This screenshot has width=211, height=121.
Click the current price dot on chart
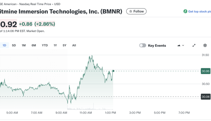click(113, 71)
